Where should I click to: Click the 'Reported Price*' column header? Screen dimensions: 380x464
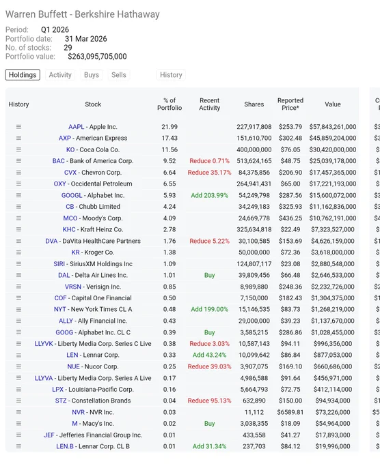290,104
